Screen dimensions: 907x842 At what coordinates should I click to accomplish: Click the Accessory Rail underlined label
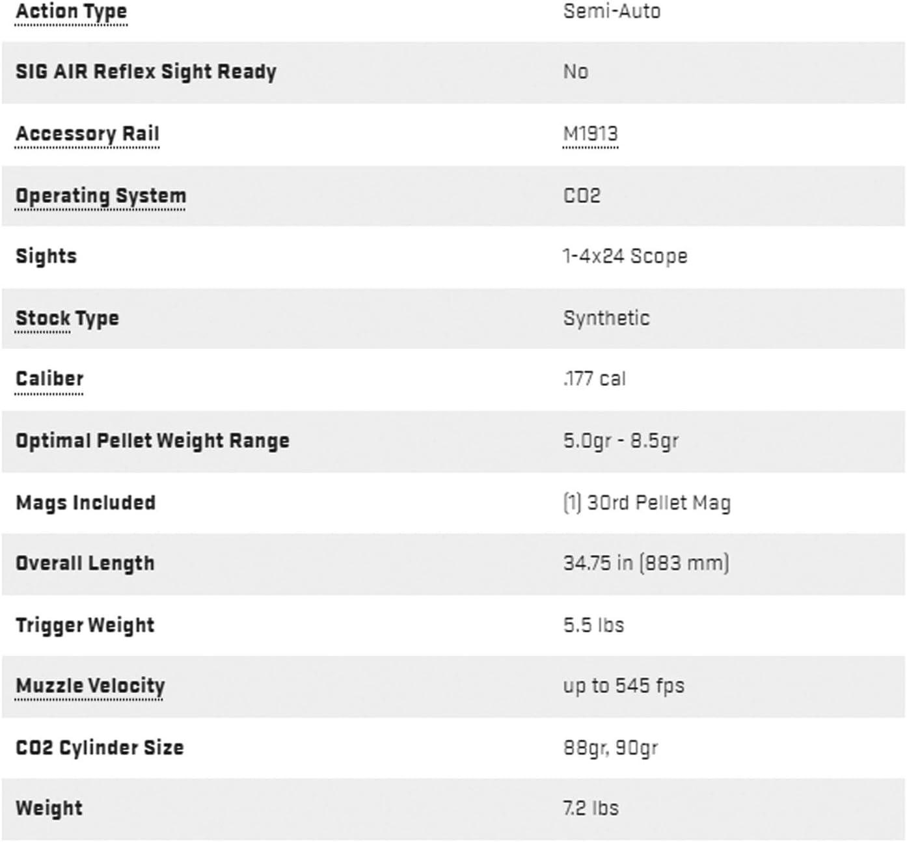pos(87,133)
